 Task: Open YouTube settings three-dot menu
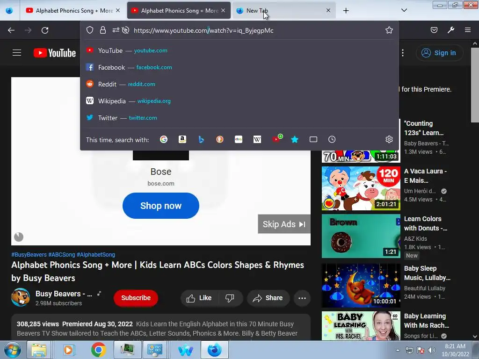point(403,53)
